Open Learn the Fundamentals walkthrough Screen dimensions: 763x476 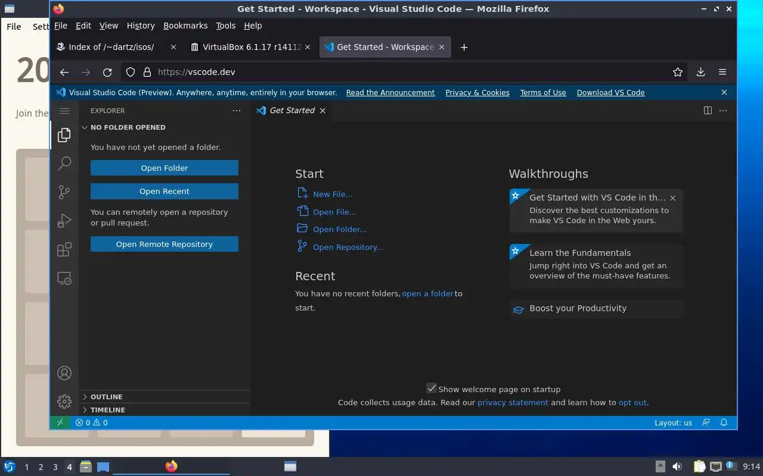click(596, 265)
